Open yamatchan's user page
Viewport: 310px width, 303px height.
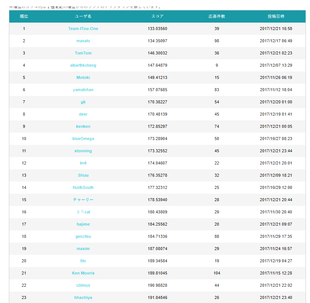83,90
